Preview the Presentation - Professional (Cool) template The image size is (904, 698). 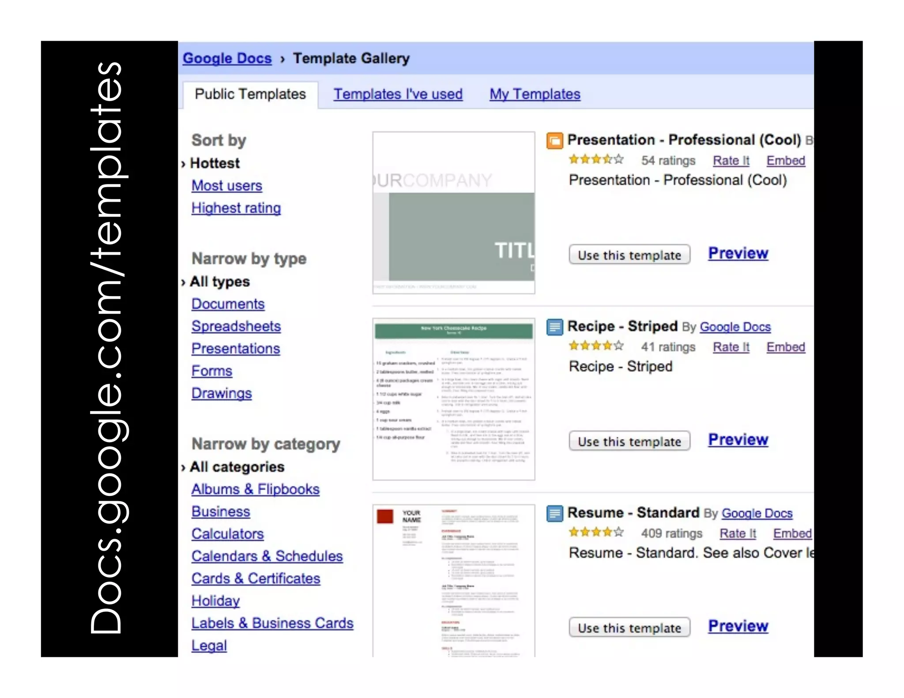[x=738, y=254]
